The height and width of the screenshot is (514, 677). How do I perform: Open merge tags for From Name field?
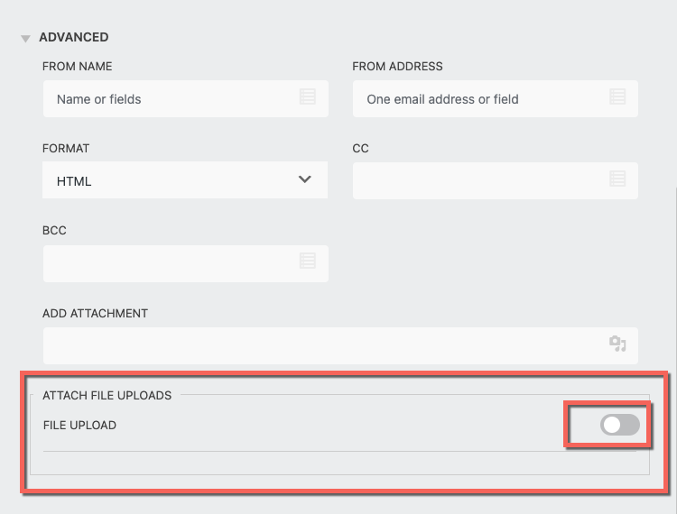(307, 97)
